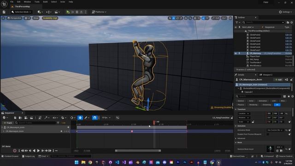The height and width of the screenshot is (166, 295).
Task: Click Blueprint/Add Script icon next to Add
Action: [286, 80]
